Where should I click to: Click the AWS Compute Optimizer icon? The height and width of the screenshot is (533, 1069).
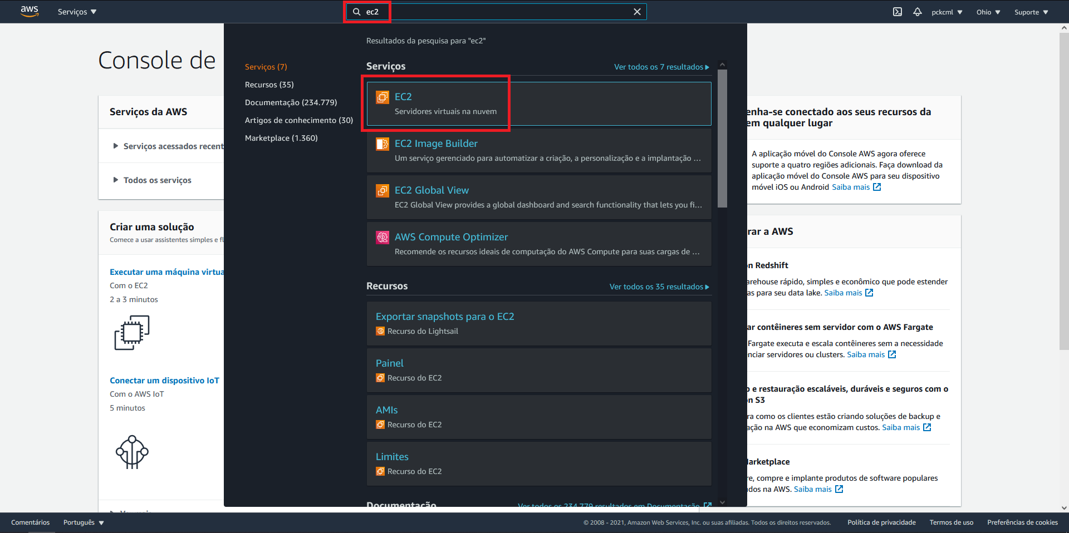click(x=382, y=237)
